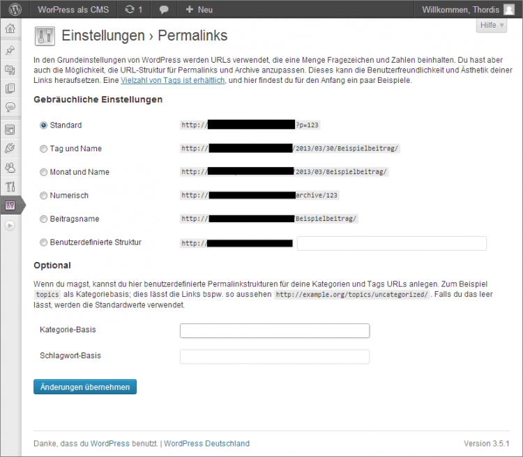523x457 pixels.
Task: Open the Media library icon
Action: [10, 70]
